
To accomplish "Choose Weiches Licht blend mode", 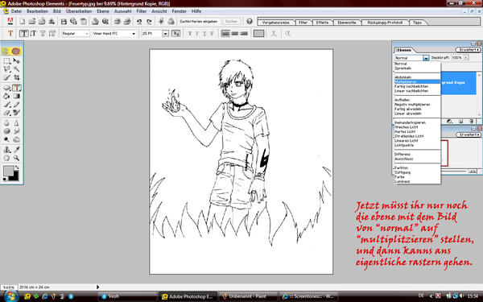I will [x=417, y=127].
